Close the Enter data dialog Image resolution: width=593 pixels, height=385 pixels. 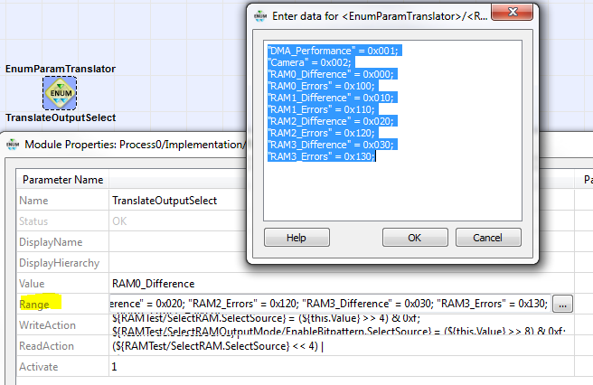(512, 13)
